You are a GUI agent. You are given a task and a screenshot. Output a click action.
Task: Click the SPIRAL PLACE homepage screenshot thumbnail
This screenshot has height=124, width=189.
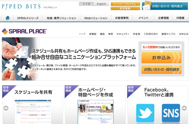[95, 112]
